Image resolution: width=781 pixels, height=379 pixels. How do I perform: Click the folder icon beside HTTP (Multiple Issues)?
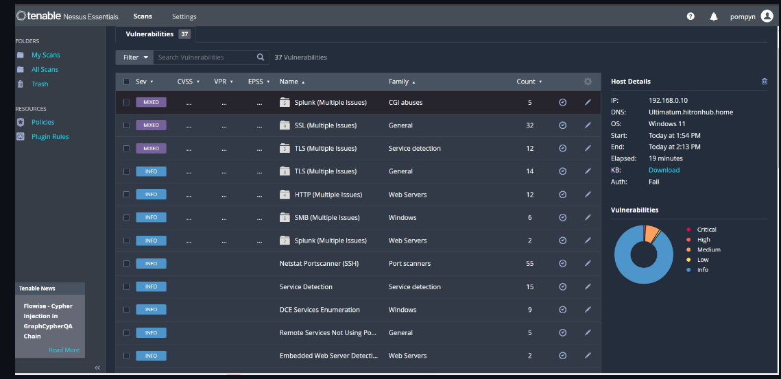coord(285,194)
